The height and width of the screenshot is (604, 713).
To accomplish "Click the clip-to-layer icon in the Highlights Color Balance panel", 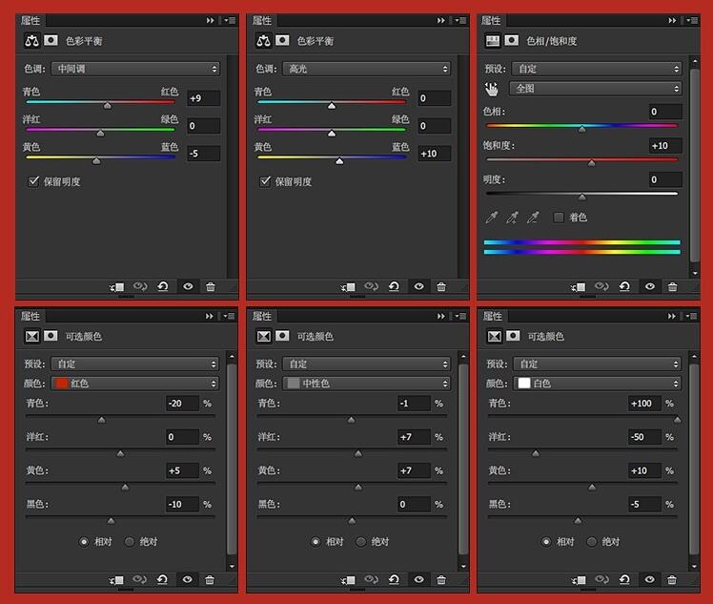I will 348,287.
